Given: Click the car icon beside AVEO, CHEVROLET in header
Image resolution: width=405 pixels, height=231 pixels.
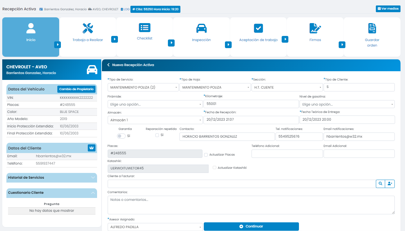Looking at the screenshot, I should click(90, 9).
